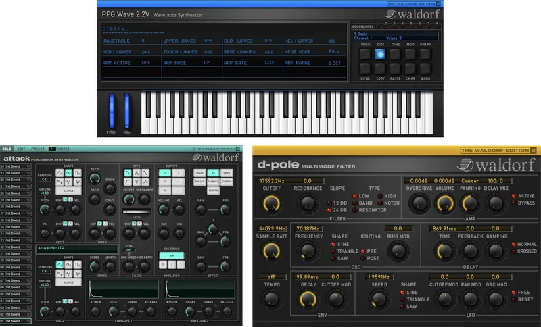
Task: Click the COPY button in PPG Wave
Action: 380,68
